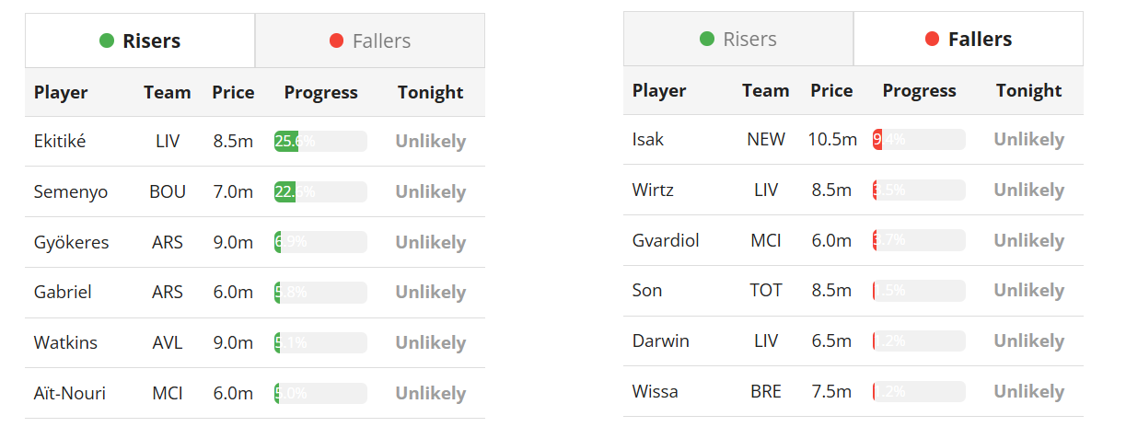The image size is (1126, 427).
Task: Switch to Fallers tab in left panel
Action: coord(370,40)
